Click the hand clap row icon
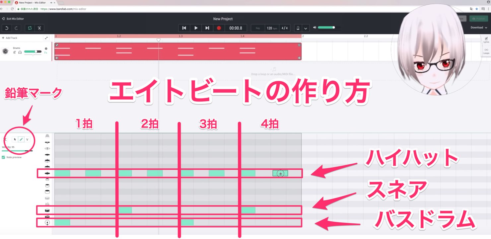This screenshot has width=491, height=239. (x=47, y=204)
